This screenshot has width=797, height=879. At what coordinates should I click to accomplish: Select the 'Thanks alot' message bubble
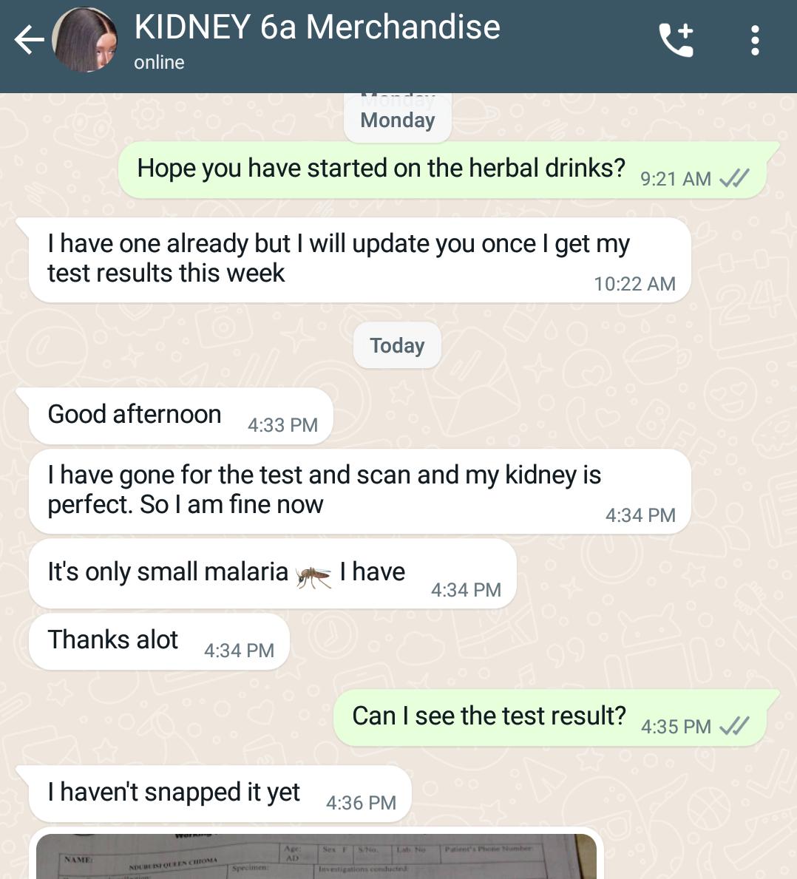159,641
